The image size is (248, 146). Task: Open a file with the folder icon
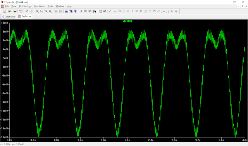9,11
